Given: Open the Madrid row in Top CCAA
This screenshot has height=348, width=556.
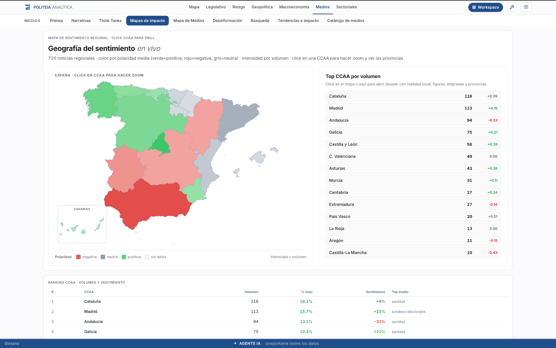Looking at the screenshot, I should 413,108.
